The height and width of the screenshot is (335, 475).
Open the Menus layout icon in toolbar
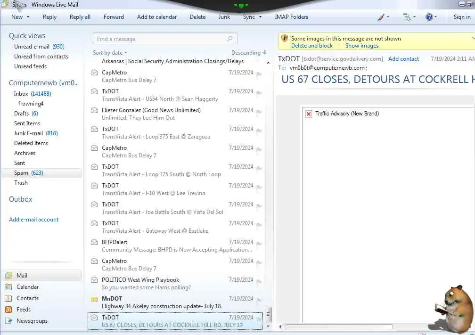coord(407,17)
